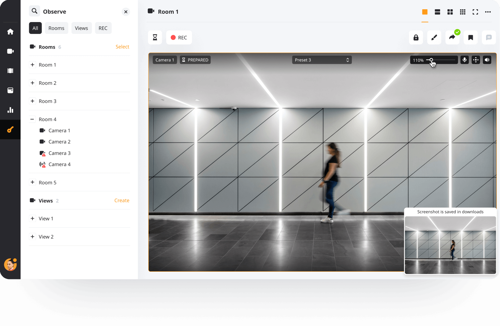
Task: Click the Create link for Views
Action: (x=122, y=200)
